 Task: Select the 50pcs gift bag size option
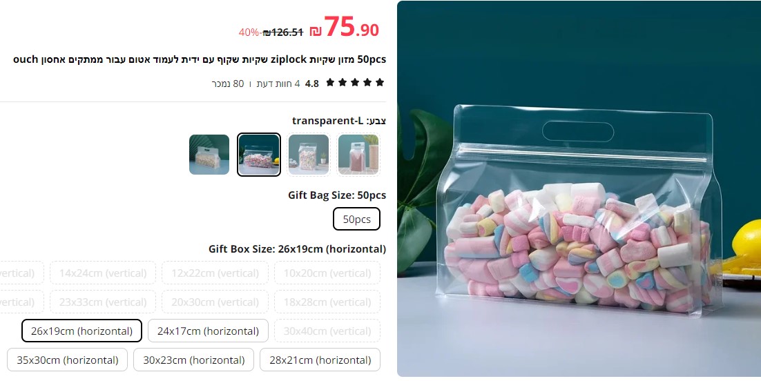357,219
